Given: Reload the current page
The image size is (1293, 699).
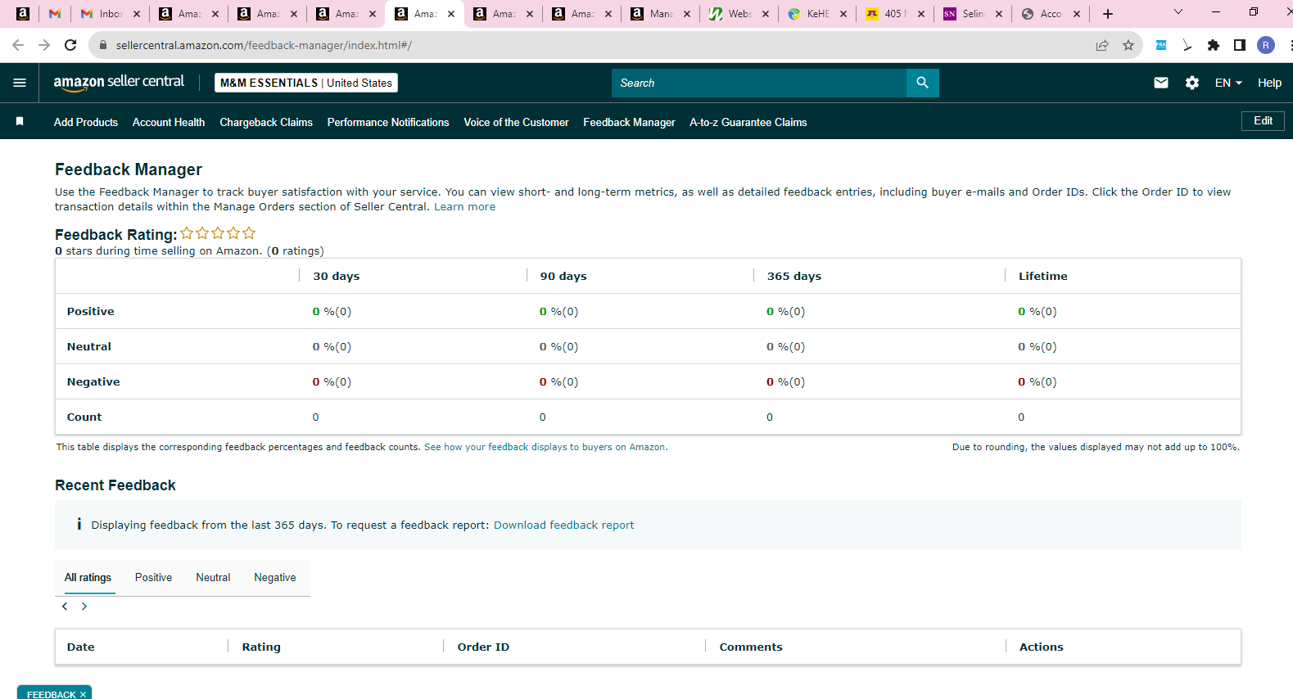Looking at the screenshot, I should pos(70,45).
